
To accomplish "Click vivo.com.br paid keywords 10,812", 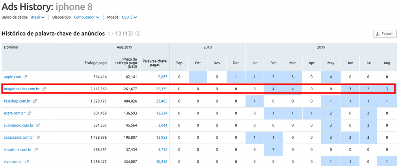I will pos(162,161).
